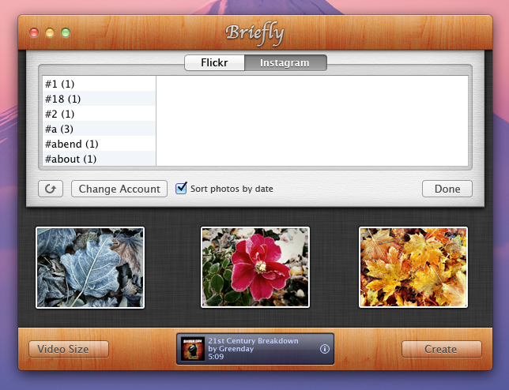This screenshot has width=509, height=390.
Task: Click the Greenday album cover art
Action: (193, 349)
